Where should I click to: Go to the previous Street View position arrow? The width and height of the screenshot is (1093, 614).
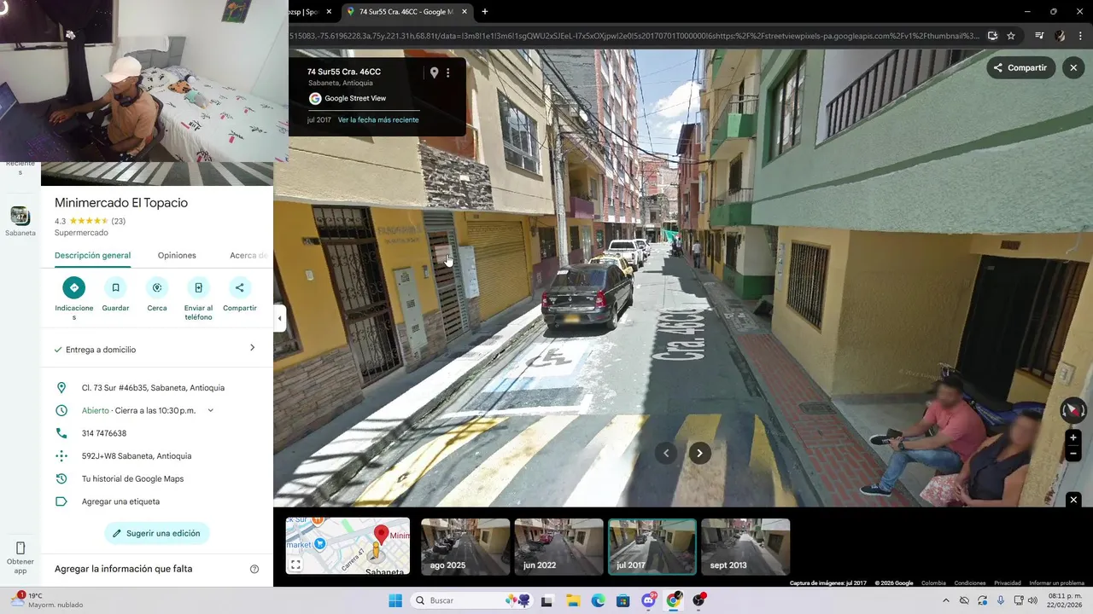[x=666, y=453]
